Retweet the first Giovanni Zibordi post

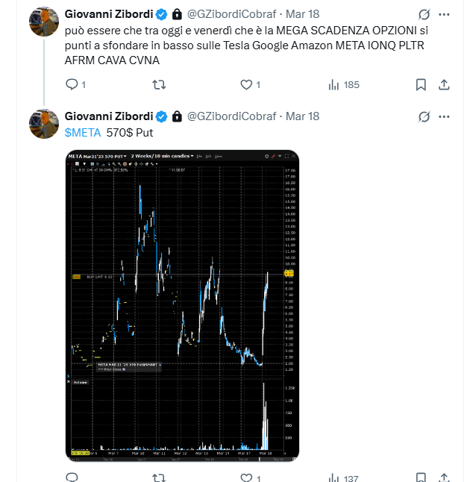(159, 84)
